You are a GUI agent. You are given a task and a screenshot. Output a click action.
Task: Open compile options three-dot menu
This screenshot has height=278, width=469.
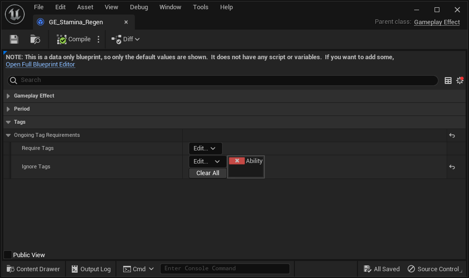[x=98, y=39]
